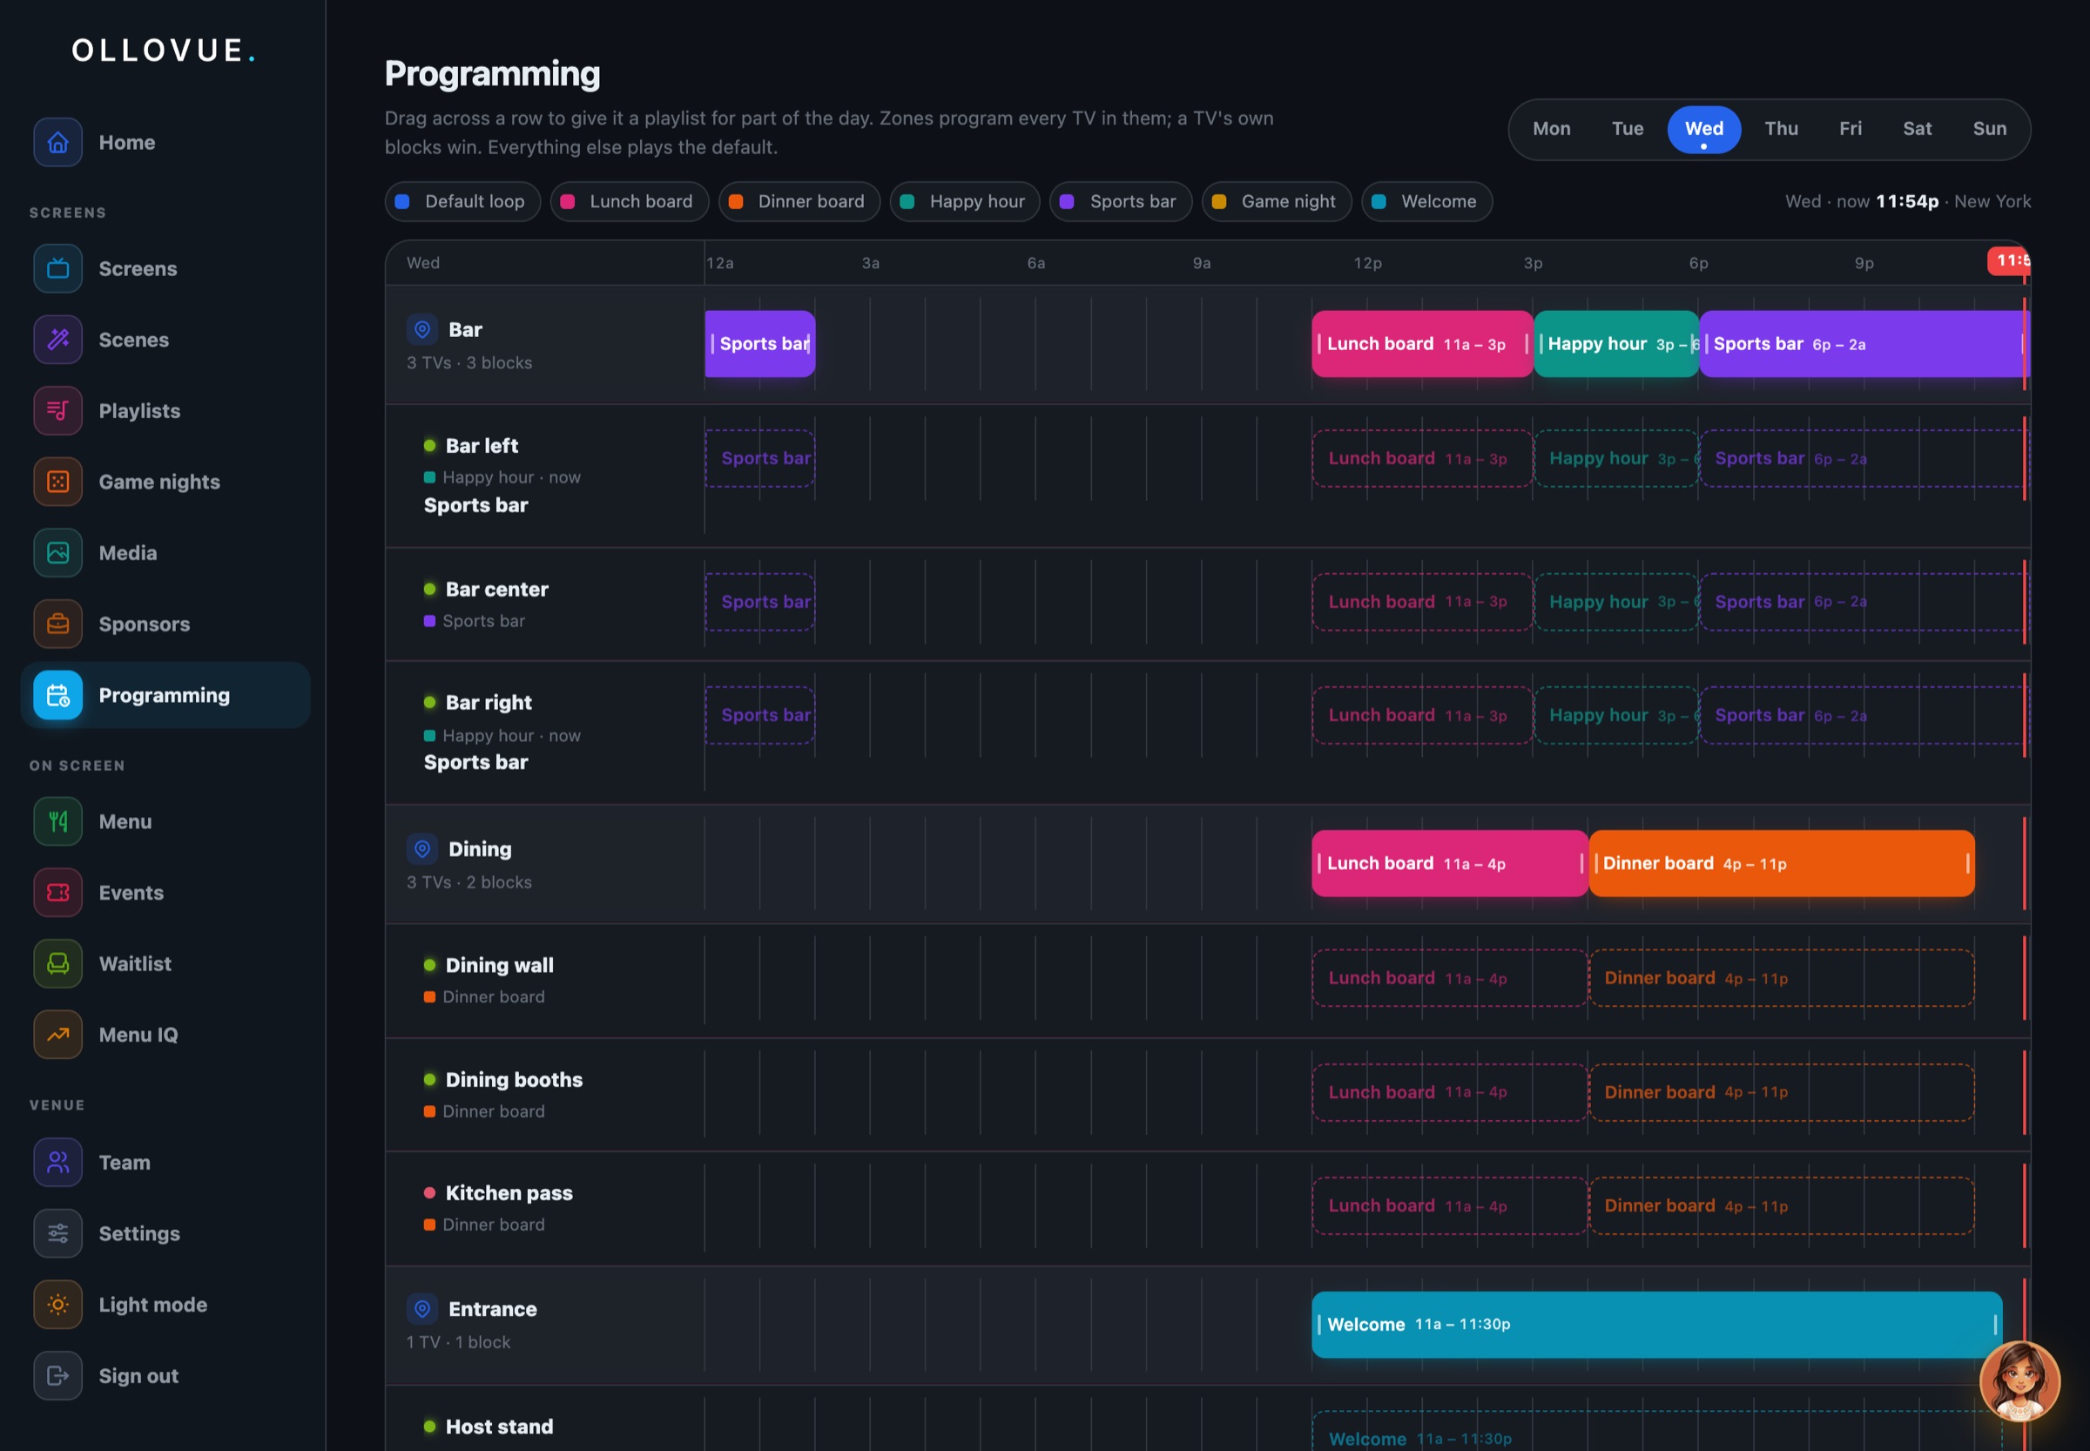Viewport: 2090px width, 1451px height.
Task: Open the Menu fork and knife icon
Action: [x=57, y=822]
